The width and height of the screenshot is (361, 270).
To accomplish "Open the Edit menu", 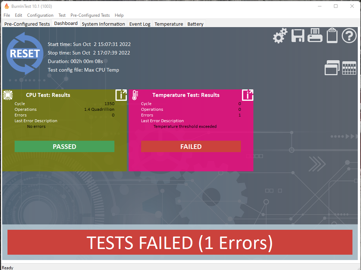I will pos(19,15).
